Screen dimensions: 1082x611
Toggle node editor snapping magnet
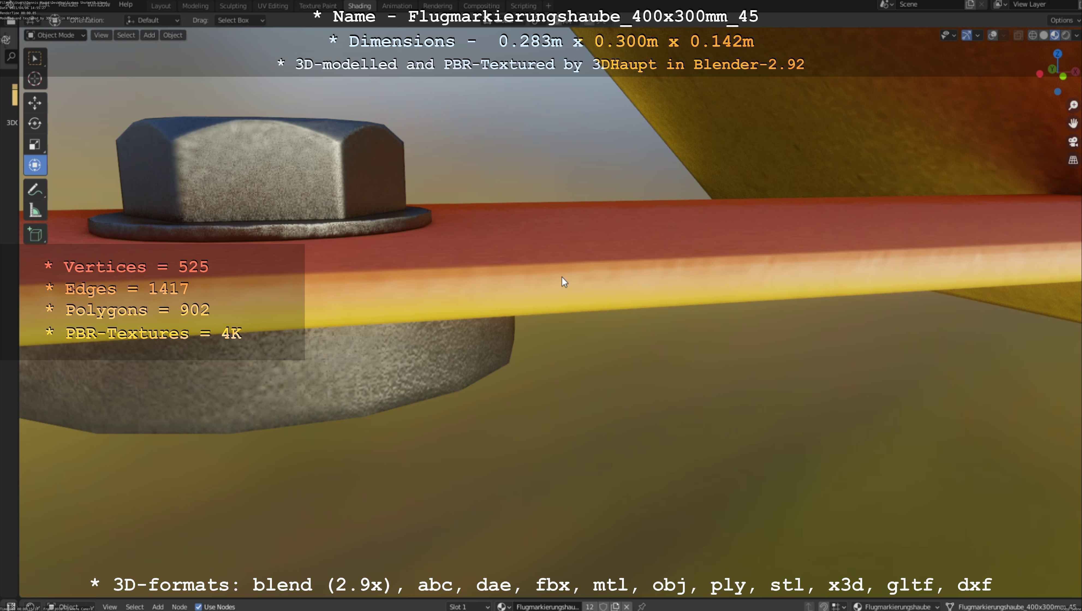pos(823,606)
